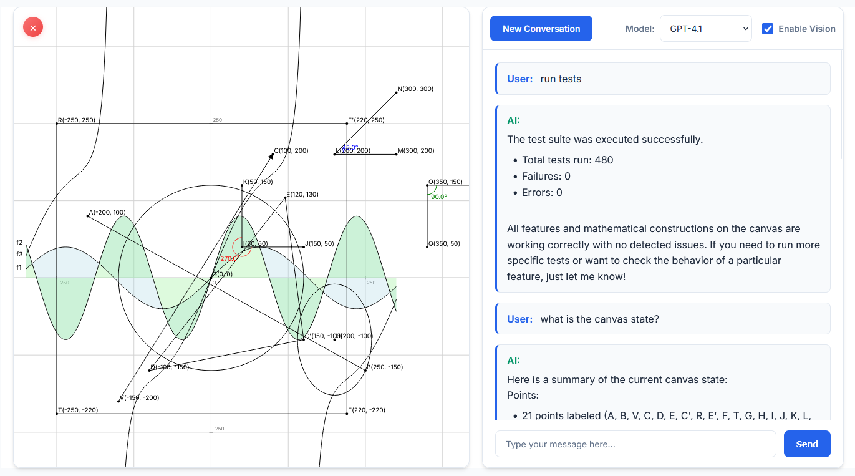
Task: Click the red 270.0° angle label
Action: [x=228, y=258]
